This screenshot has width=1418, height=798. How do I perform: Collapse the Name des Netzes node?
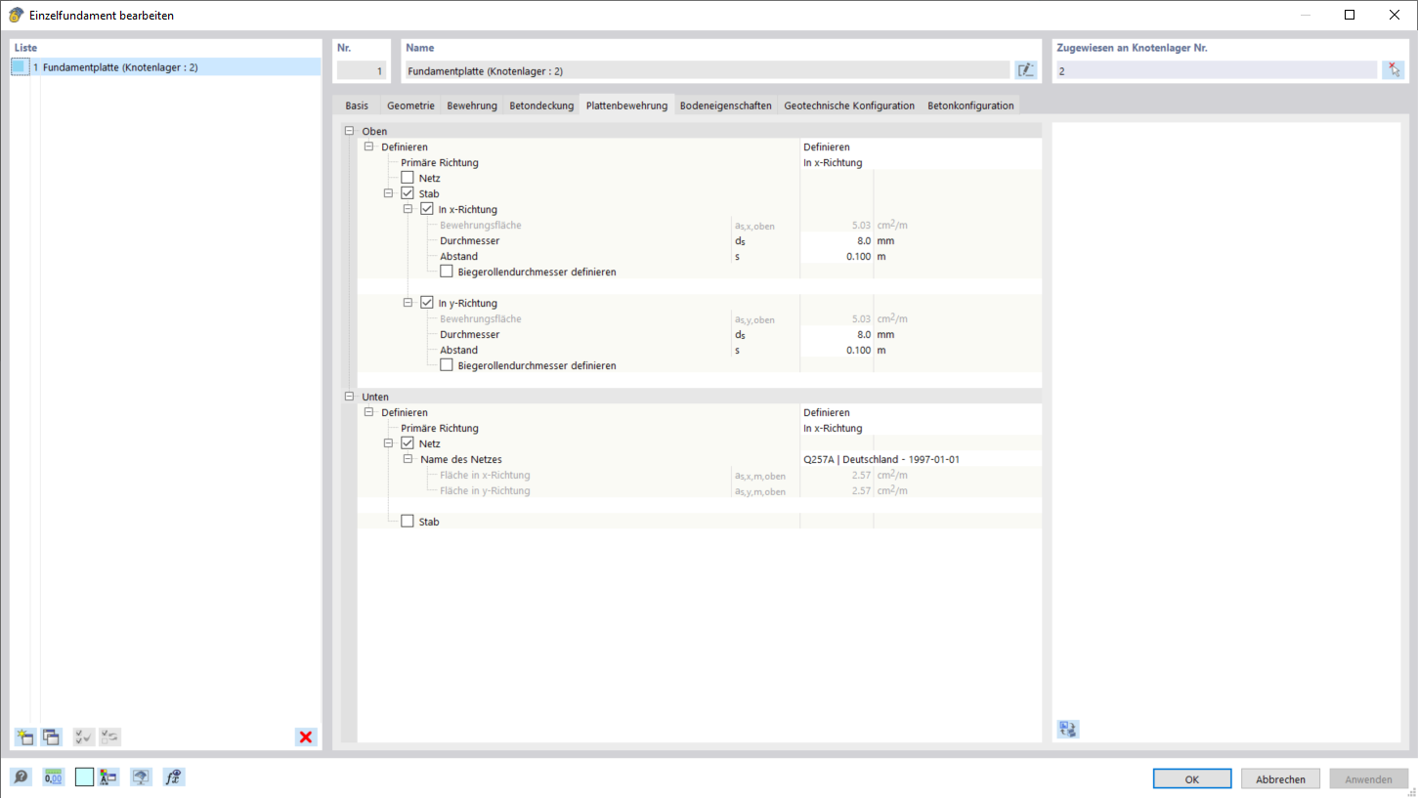[x=408, y=459]
